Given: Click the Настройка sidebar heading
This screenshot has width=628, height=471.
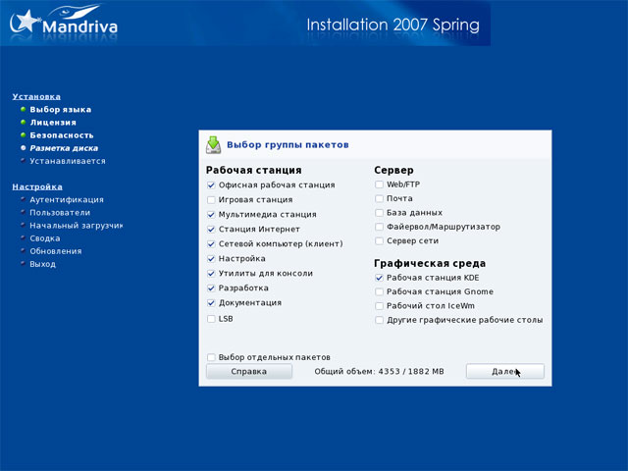Looking at the screenshot, I should click(x=37, y=186).
